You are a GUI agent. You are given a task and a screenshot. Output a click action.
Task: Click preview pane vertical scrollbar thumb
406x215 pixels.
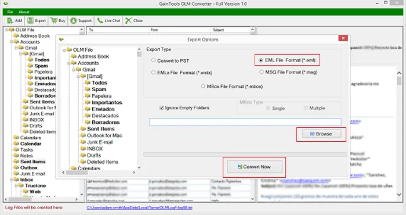(x=399, y=81)
